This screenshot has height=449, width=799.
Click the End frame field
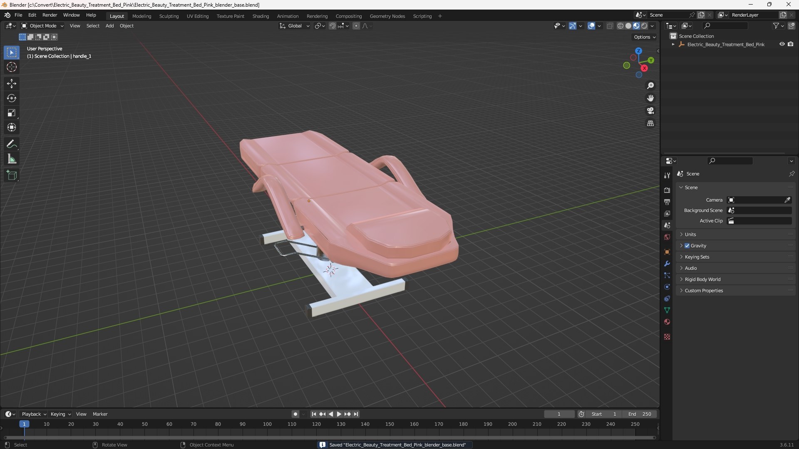tap(640, 414)
